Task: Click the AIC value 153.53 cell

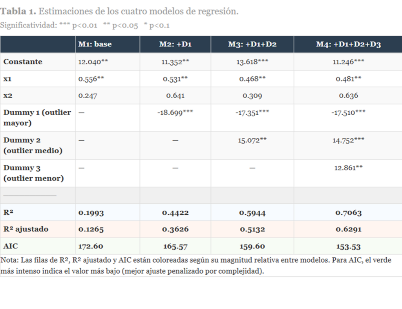Action: click(x=348, y=246)
